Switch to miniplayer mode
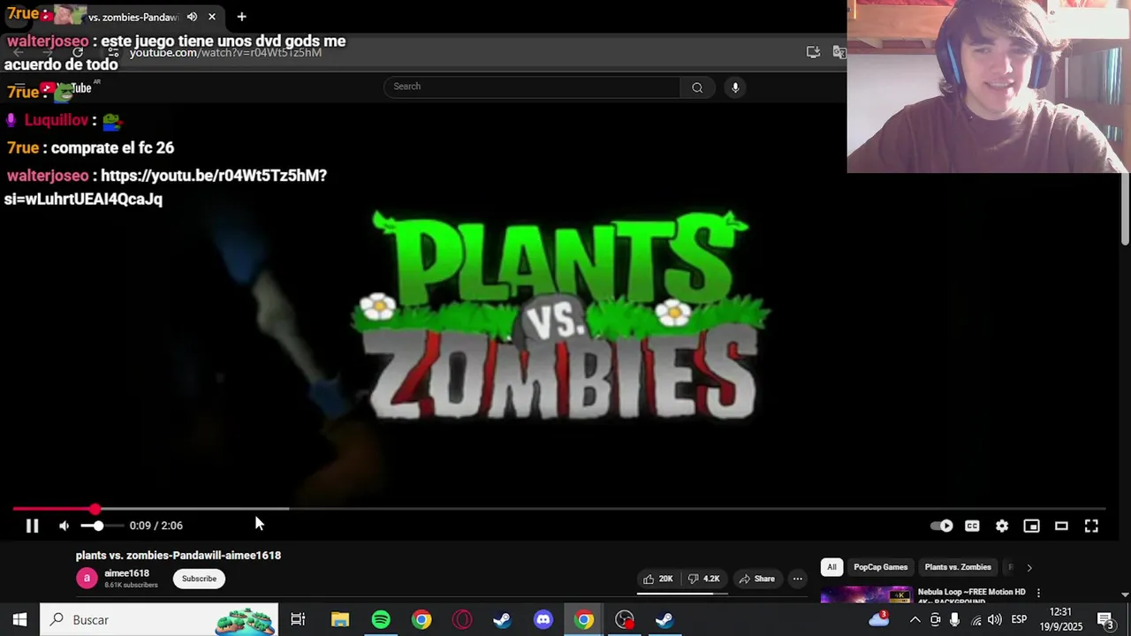This screenshot has width=1131, height=636. pos(1031,526)
